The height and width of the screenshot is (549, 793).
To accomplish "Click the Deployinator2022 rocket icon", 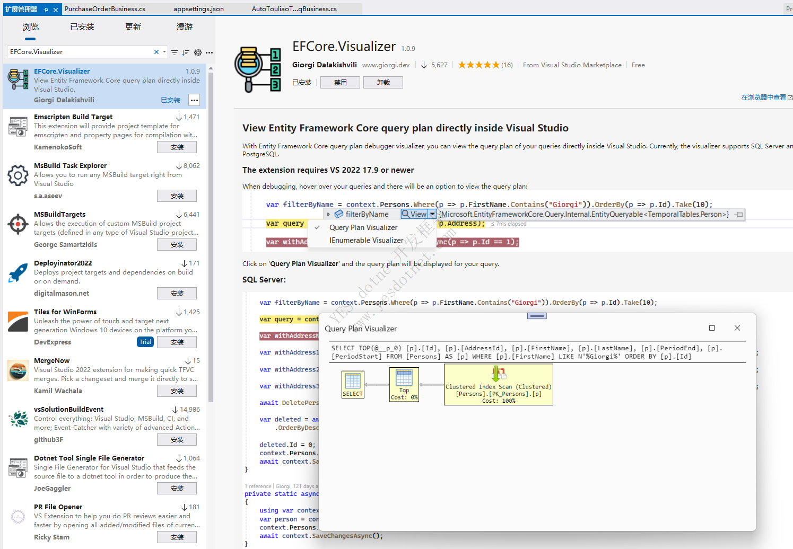I will click(18, 273).
